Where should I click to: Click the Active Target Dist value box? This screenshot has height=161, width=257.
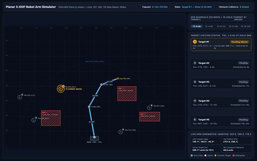(206, 149)
